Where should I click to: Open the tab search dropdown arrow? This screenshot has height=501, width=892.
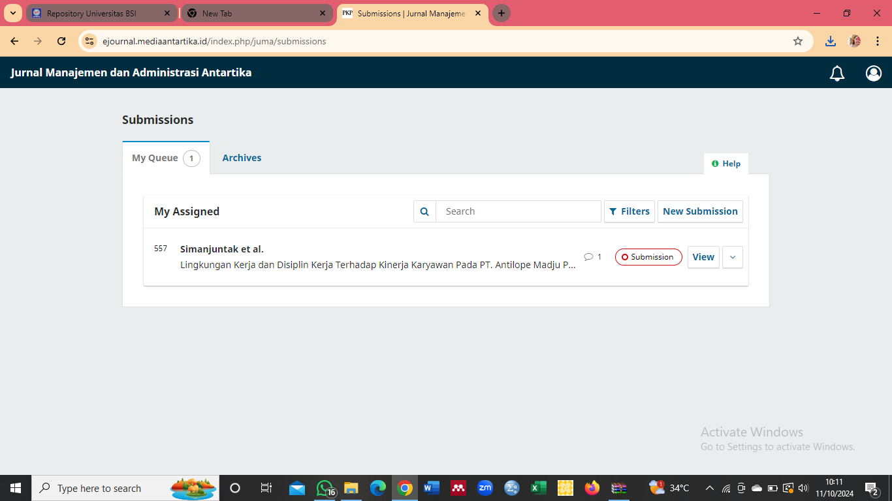[13, 13]
